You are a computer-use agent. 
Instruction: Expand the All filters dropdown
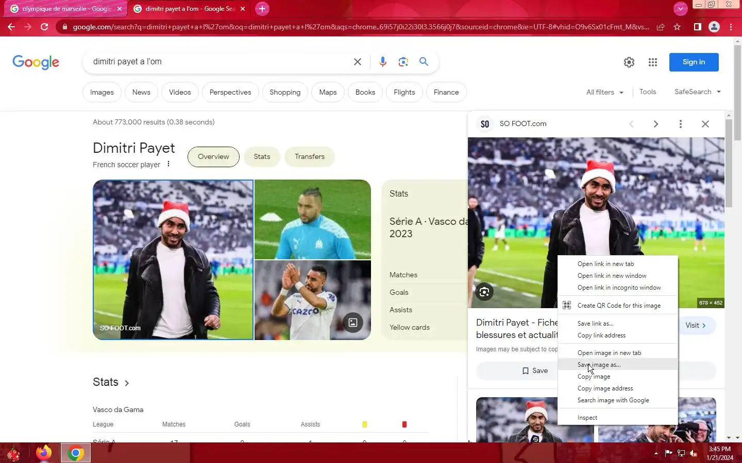coord(605,92)
